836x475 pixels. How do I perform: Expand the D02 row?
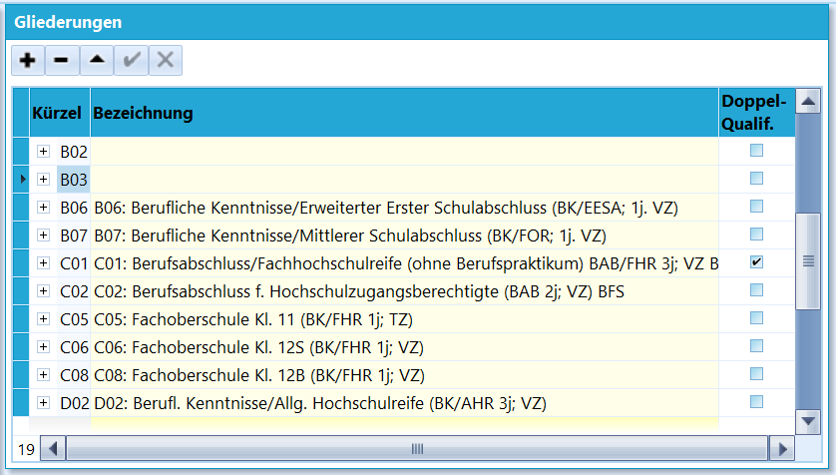(x=43, y=402)
